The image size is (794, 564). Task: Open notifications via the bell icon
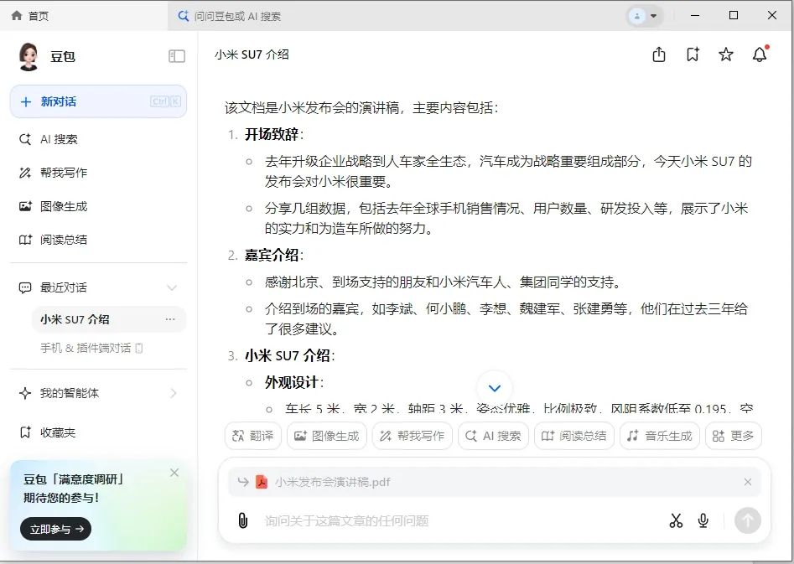pyautogui.click(x=760, y=54)
